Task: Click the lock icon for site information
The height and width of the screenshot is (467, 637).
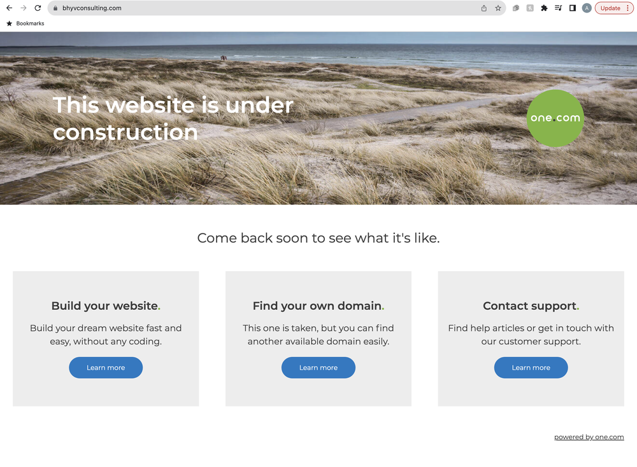Action: pos(55,8)
